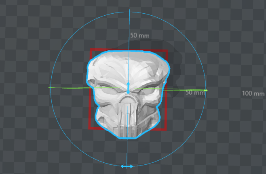
Task: Select the skull mask 3D model
Action: (x=128, y=94)
